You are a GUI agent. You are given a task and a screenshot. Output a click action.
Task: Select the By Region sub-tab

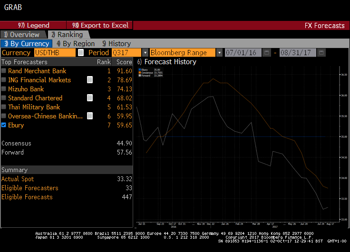76,44
